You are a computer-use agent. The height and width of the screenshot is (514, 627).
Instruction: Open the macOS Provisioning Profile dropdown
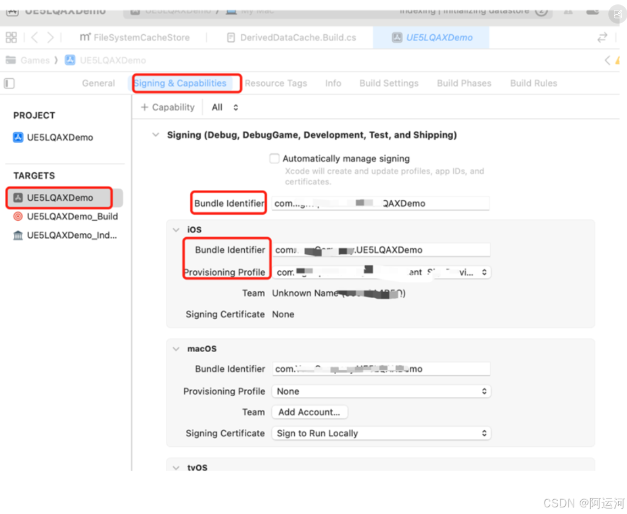click(x=382, y=391)
